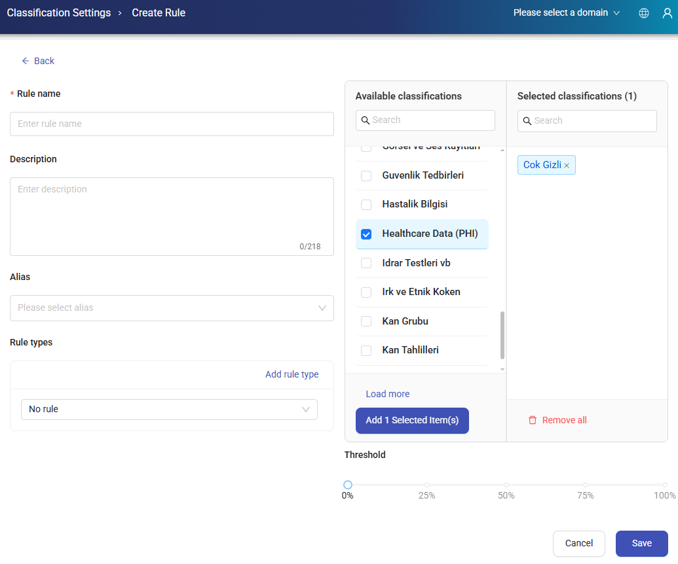Uncheck Healthcare Data (PHI) checkbox
The image size is (678, 564).
(366, 234)
